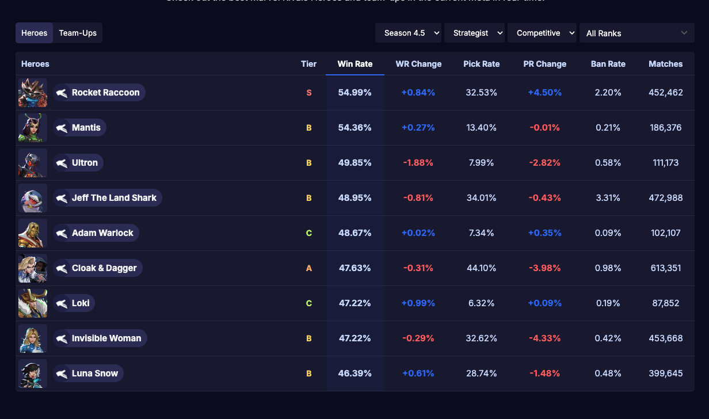Click Ultron hero portrait
Viewport: 709px width, 419px height.
click(x=33, y=163)
